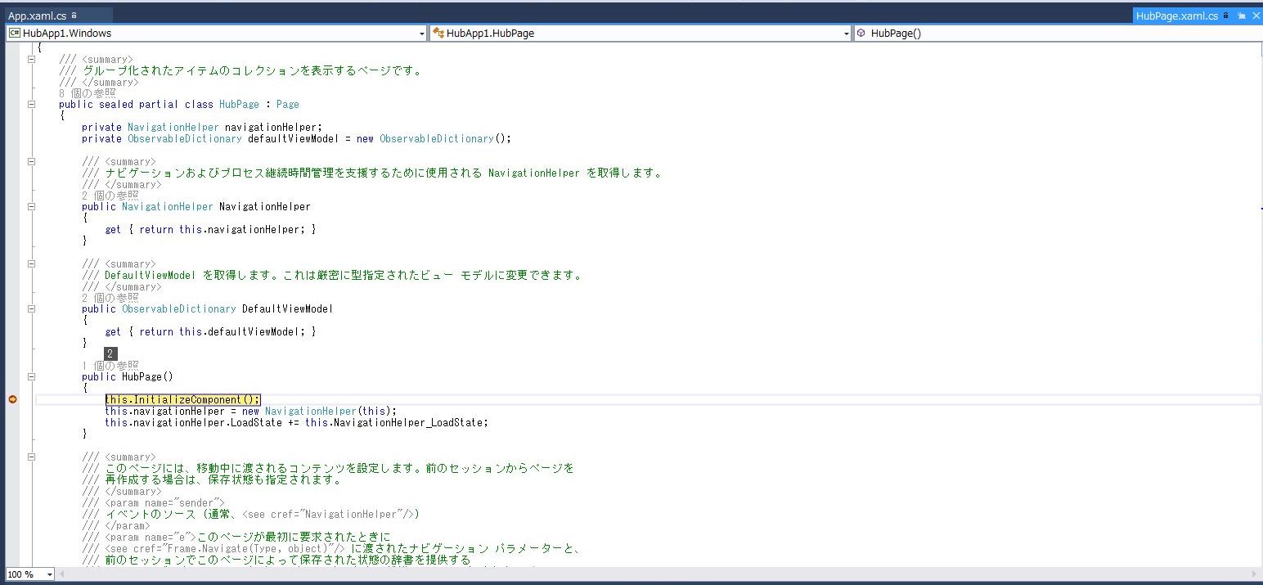Open the HubApp1.HubPage type dropdown
Image resolution: width=1263 pixels, height=585 pixels.
tap(847, 34)
